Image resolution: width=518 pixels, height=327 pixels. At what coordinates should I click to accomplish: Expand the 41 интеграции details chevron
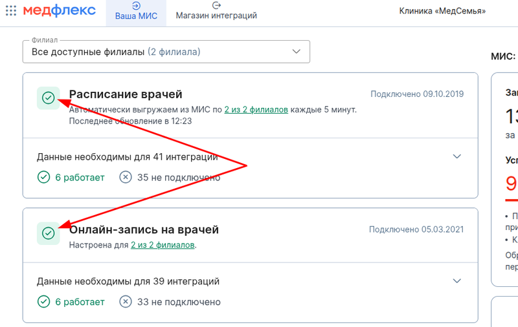(457, 156)
